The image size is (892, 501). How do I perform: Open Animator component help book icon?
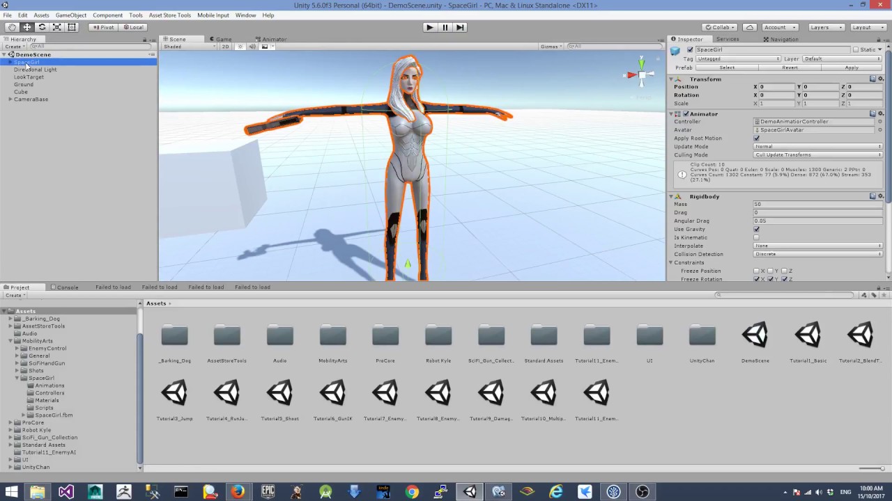872,113
